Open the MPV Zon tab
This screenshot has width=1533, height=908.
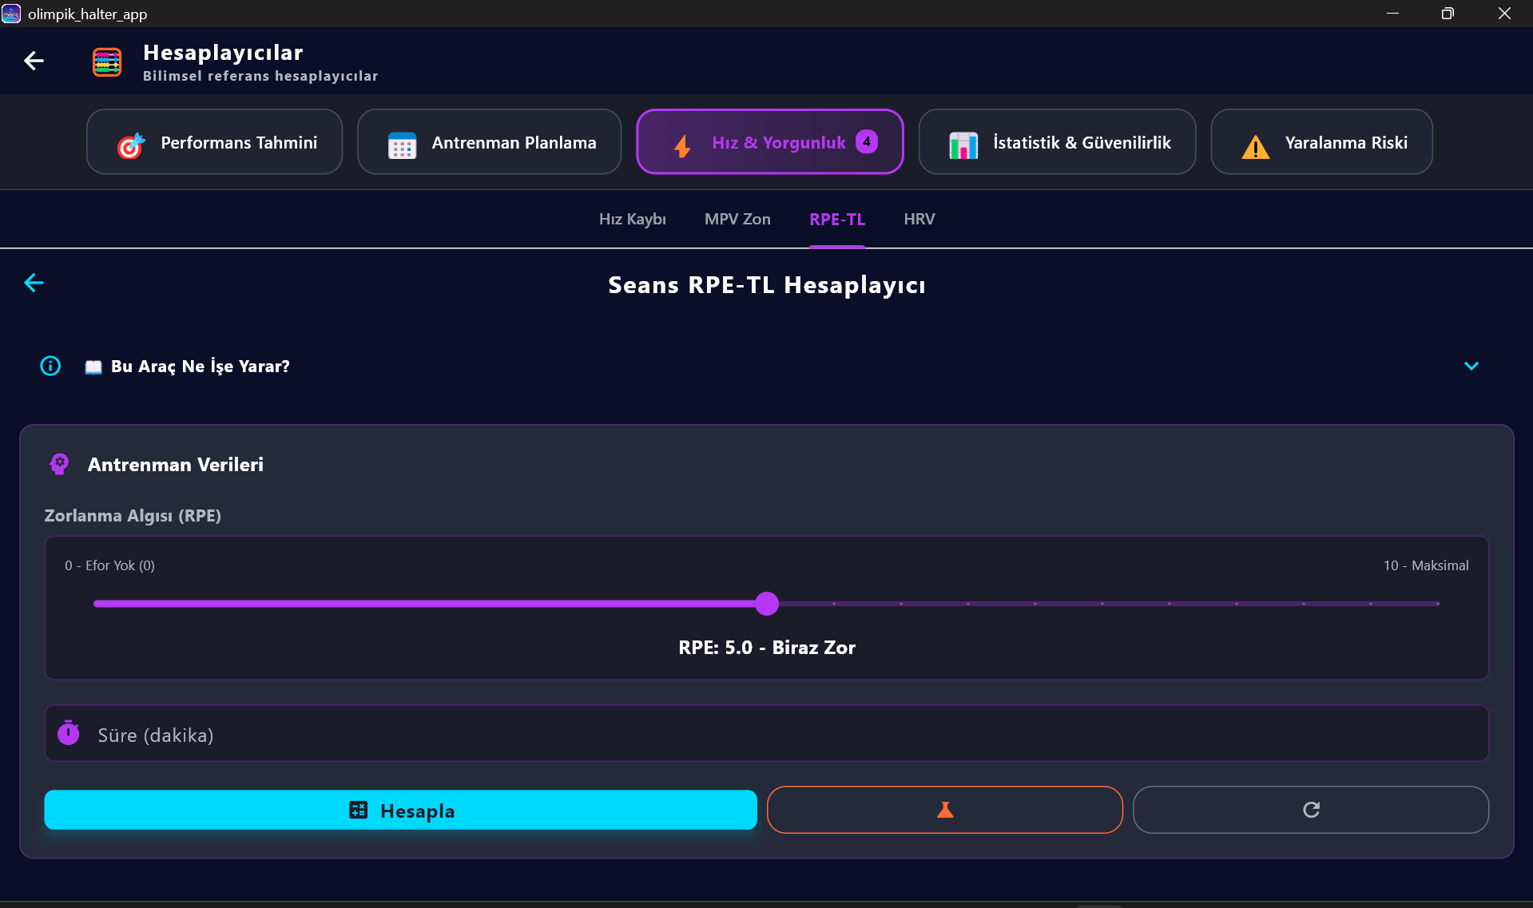(737, 219)
